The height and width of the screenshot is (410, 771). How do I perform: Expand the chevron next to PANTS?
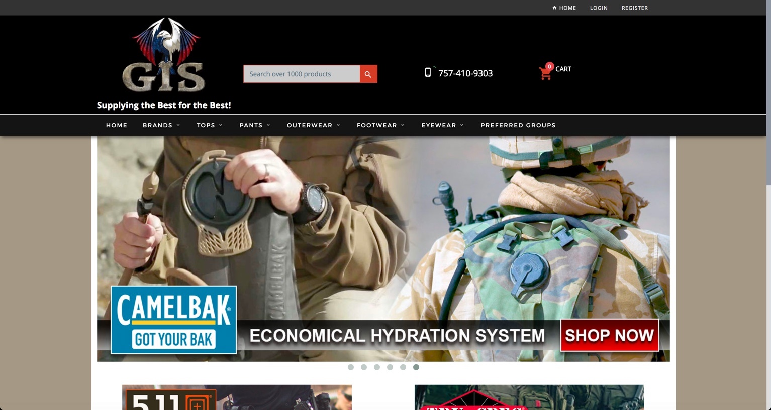[x=268, y=125]
